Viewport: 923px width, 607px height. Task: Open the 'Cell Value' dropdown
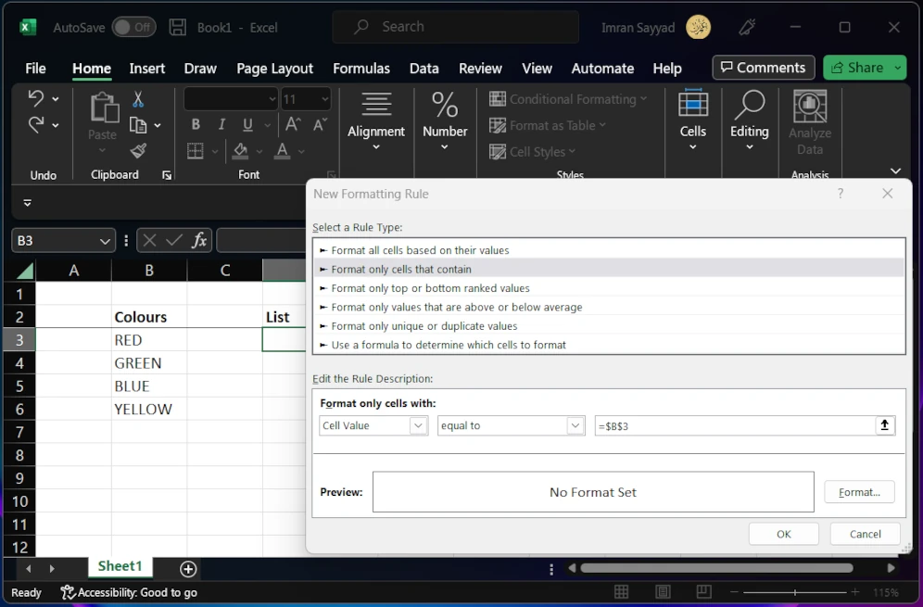[x=418, y=425]
